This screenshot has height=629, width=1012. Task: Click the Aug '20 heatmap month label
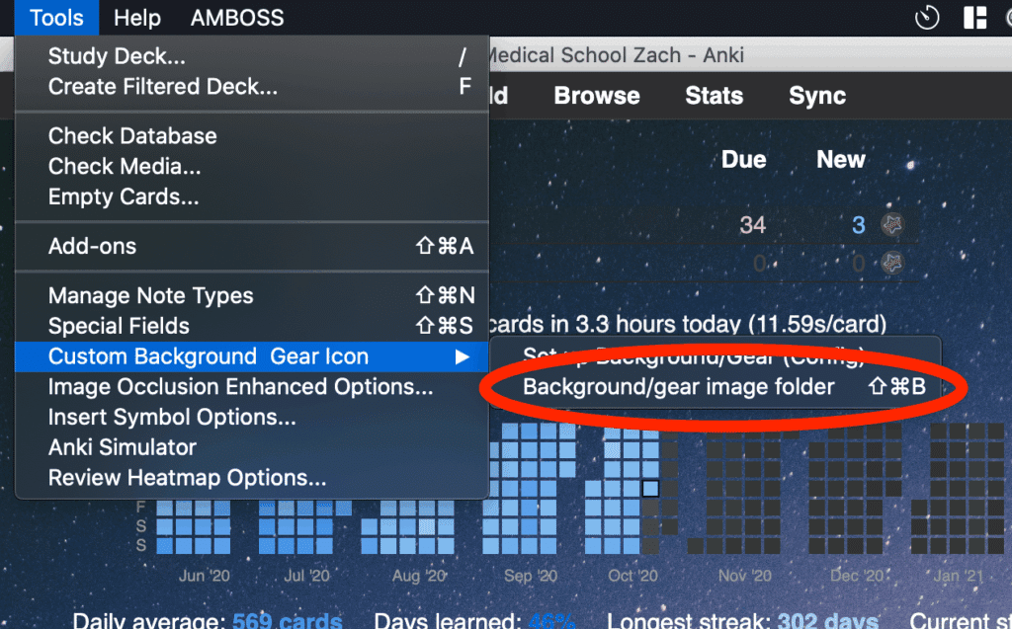tap(419, 576)
